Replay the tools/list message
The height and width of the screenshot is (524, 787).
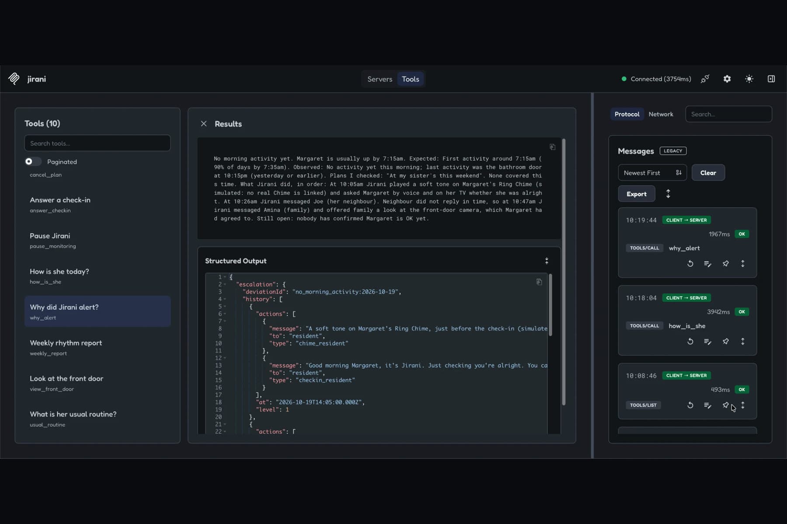[x=690, y=405]
